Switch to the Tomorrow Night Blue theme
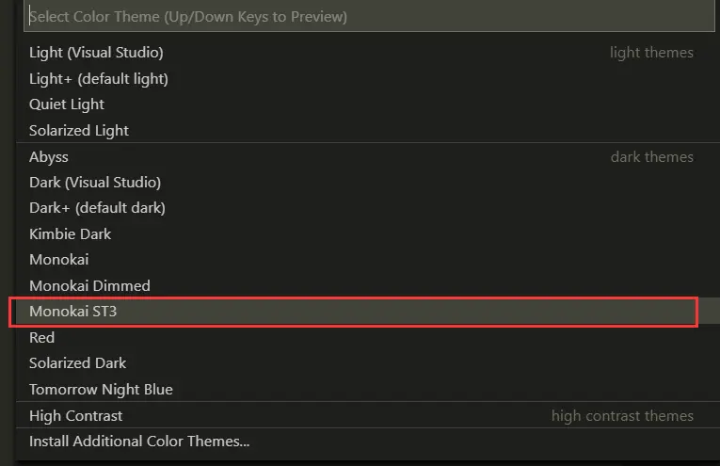 pos(101,390)
